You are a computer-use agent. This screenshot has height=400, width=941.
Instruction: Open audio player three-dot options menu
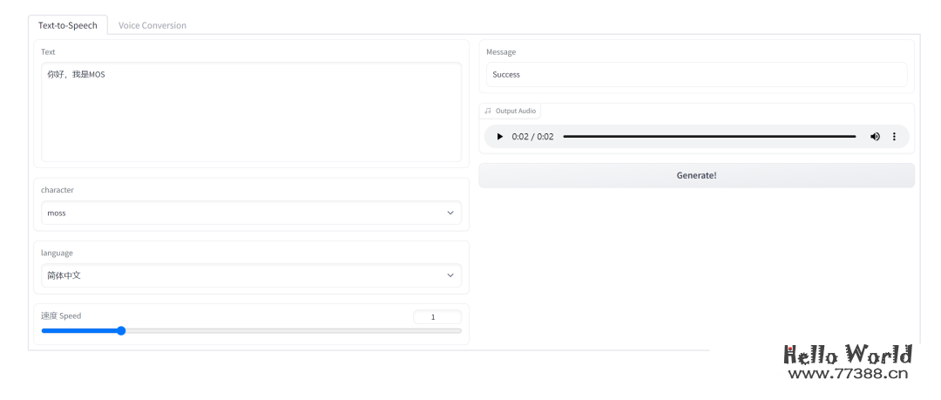pos(894,137)
